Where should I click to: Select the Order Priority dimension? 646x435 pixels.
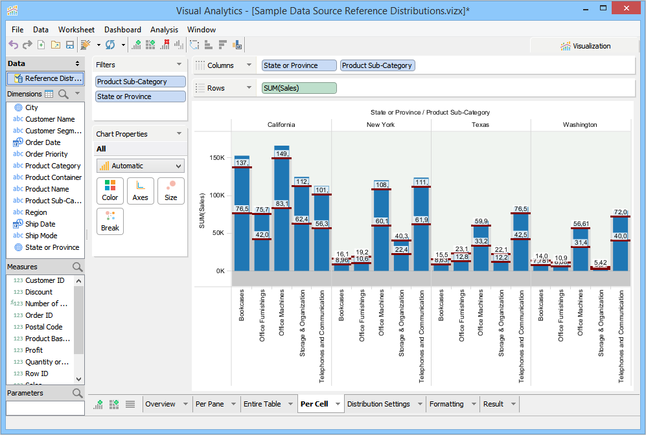[x=46, y=154]
